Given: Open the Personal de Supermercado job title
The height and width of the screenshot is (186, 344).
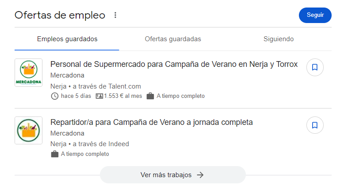Looking at the screenshot, I should click(174, 64).
